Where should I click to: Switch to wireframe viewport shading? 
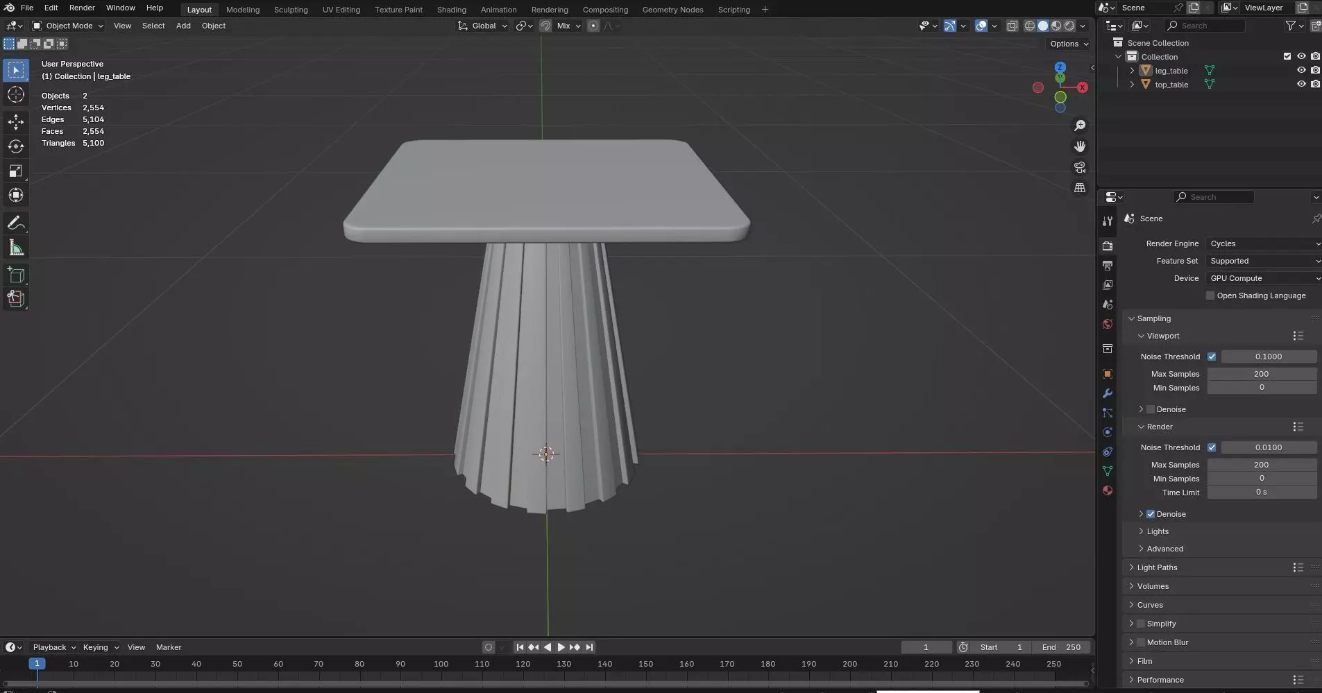(1030, 26)
